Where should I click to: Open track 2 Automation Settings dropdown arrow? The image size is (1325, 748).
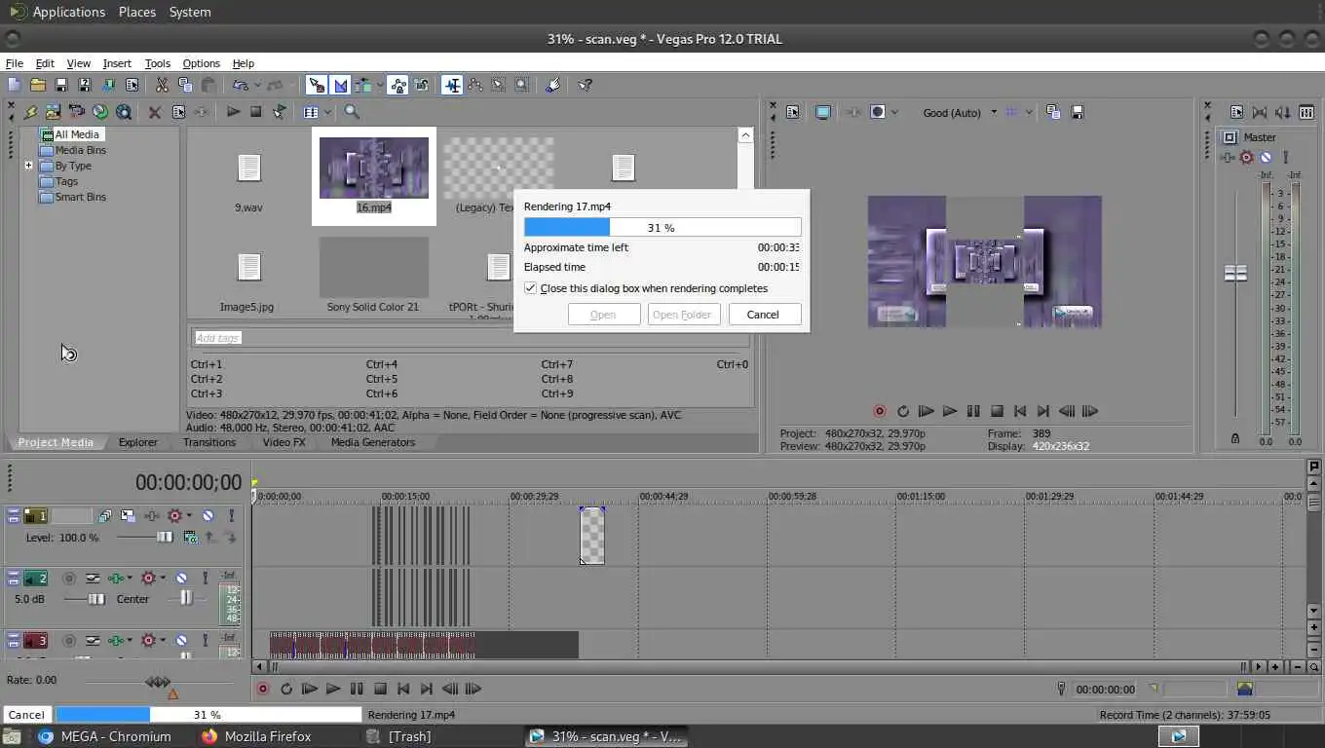click(163, 579)
